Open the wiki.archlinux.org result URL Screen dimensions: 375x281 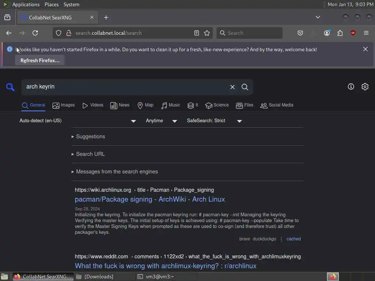[x=144, y=190]
